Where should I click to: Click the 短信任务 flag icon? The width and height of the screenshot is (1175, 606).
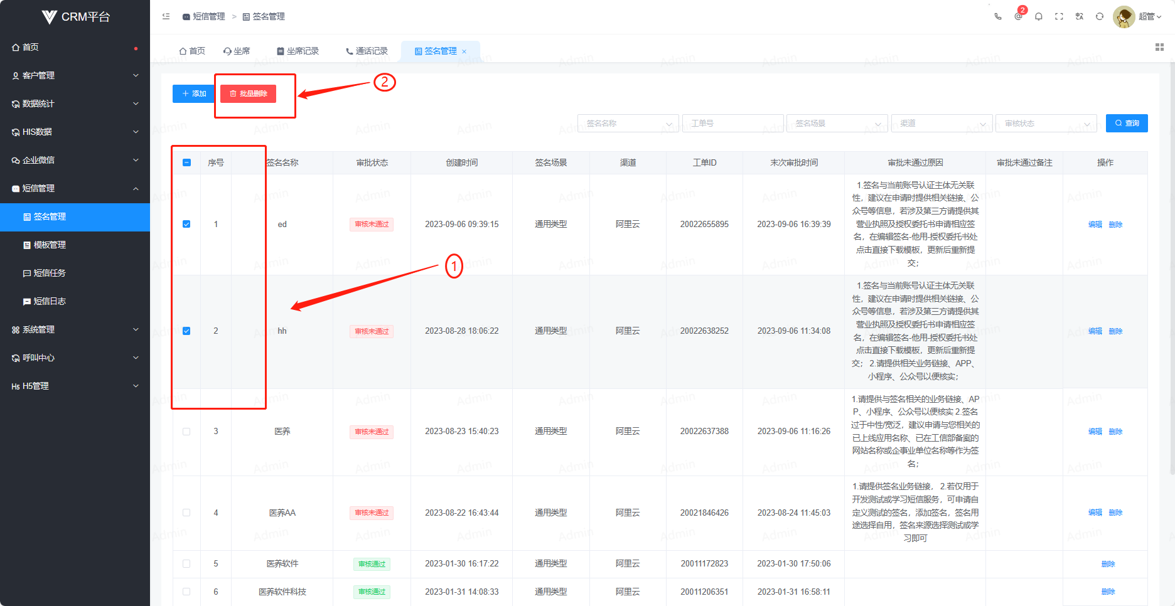click(x=27, y=273)
